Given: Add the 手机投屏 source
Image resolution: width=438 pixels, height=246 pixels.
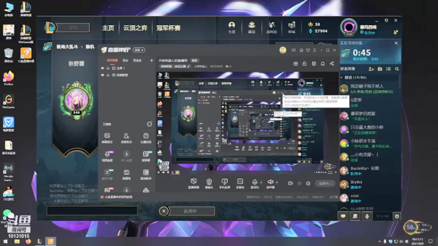Looking at the screenshot, I should click(224, 184).
